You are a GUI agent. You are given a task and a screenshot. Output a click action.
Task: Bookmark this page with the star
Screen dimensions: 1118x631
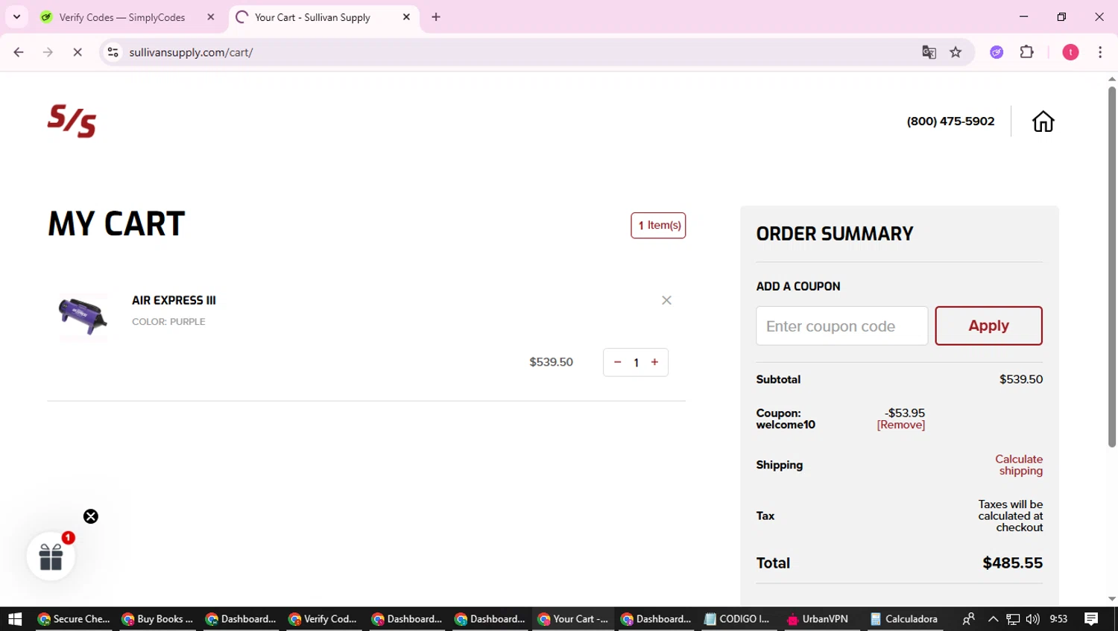pyautogui.click(x=956, y=52)
